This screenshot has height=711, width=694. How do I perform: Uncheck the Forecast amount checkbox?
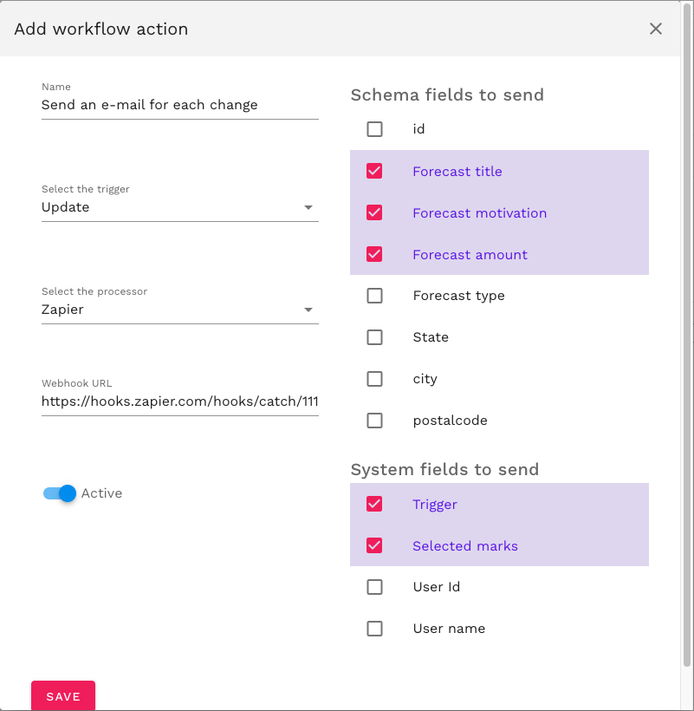tap(374, 254)
